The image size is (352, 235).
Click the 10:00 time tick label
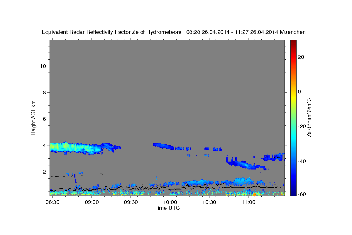tap(170, 203)
